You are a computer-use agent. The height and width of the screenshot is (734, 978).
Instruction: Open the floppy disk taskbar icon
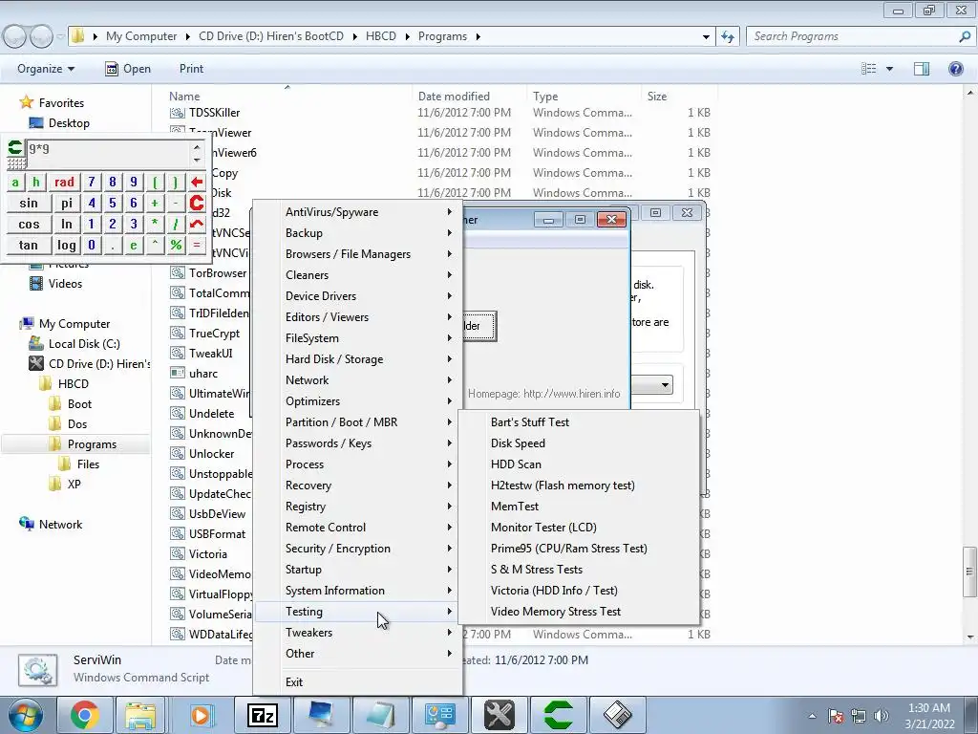618,715
